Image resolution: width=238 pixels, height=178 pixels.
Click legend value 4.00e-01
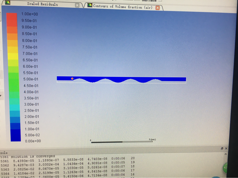click(x=31, y=92)
